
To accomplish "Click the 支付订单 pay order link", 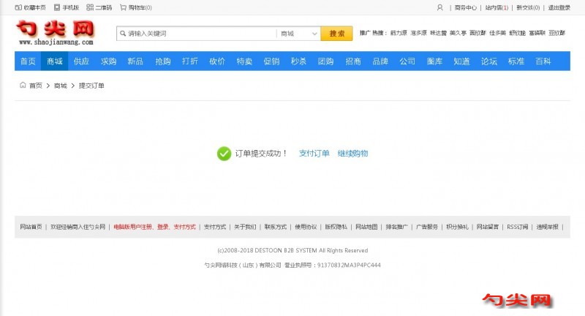I will [x=314, y=154].
